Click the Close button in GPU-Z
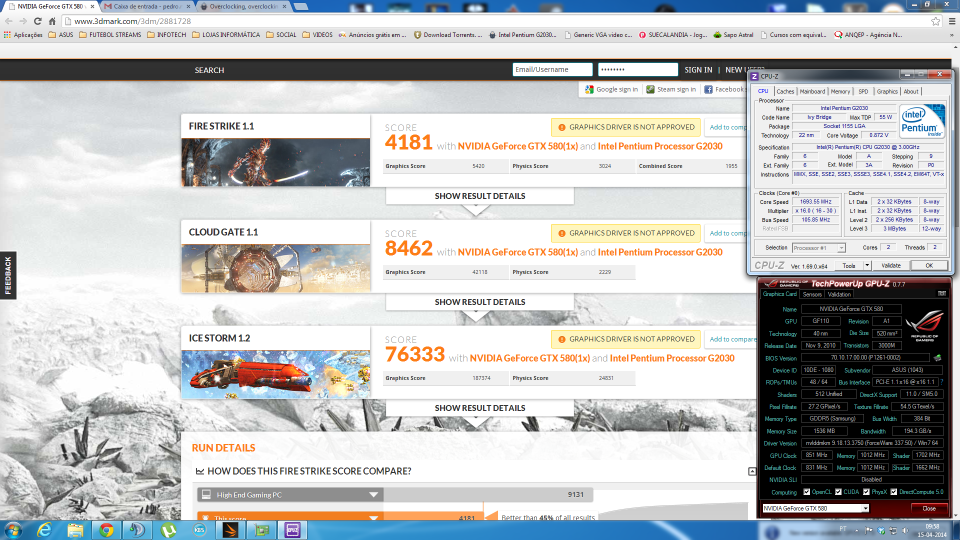Screen dimensions: 960x540 click(x=929, y=508)
